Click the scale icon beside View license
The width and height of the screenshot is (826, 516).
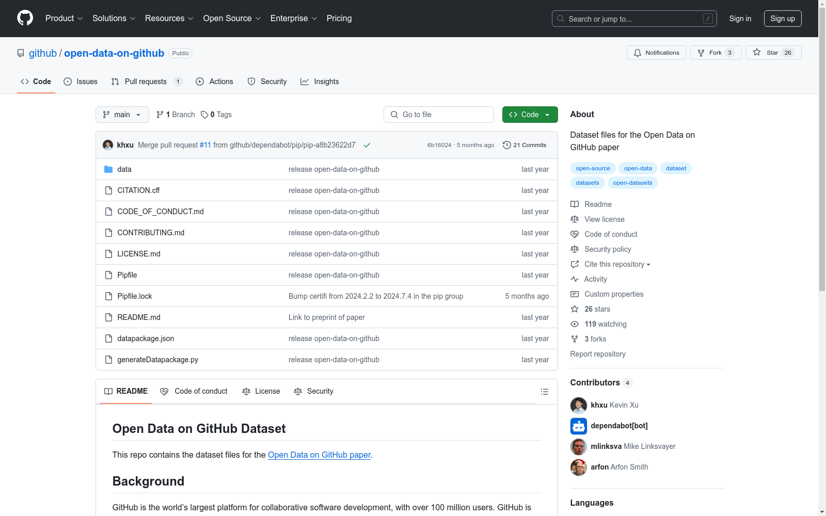coord(575,219)
